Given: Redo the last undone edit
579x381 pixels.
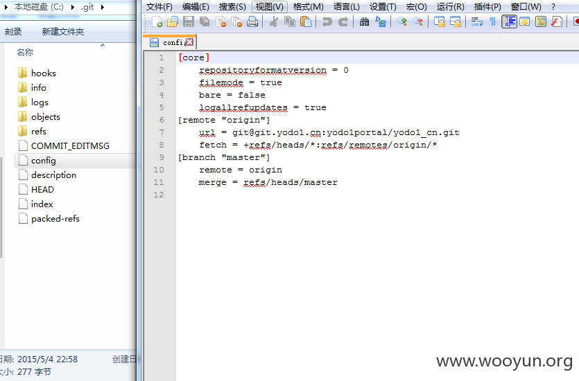Looking at the screenshot, I should (343, 21).
